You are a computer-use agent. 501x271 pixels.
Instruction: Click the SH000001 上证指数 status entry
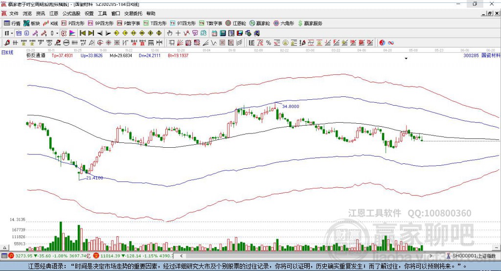point(471,256)
